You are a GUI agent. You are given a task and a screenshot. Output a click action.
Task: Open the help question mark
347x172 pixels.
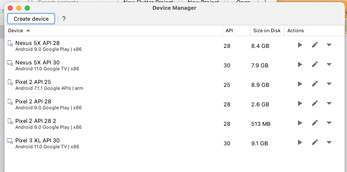click(64, 19)
